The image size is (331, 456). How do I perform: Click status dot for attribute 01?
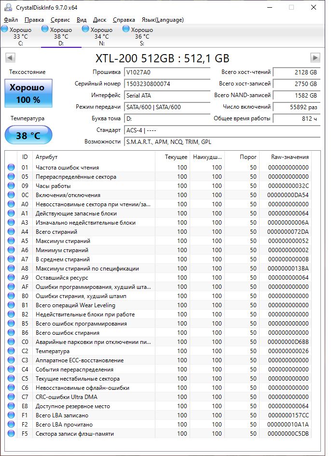11,167
